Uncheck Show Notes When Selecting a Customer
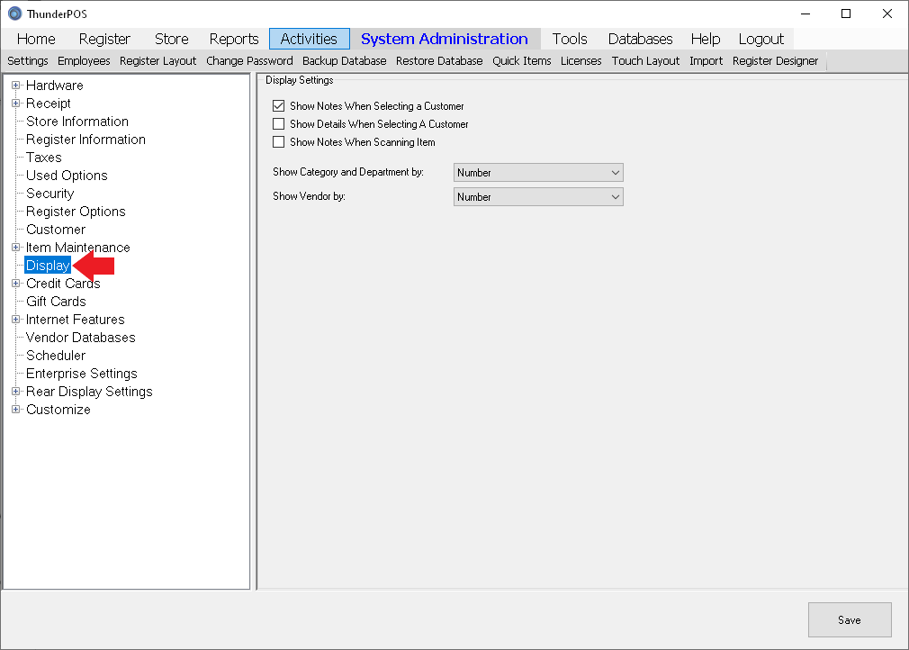The width and height of the screenshot is (909, 650). click(x=279, y=106)
